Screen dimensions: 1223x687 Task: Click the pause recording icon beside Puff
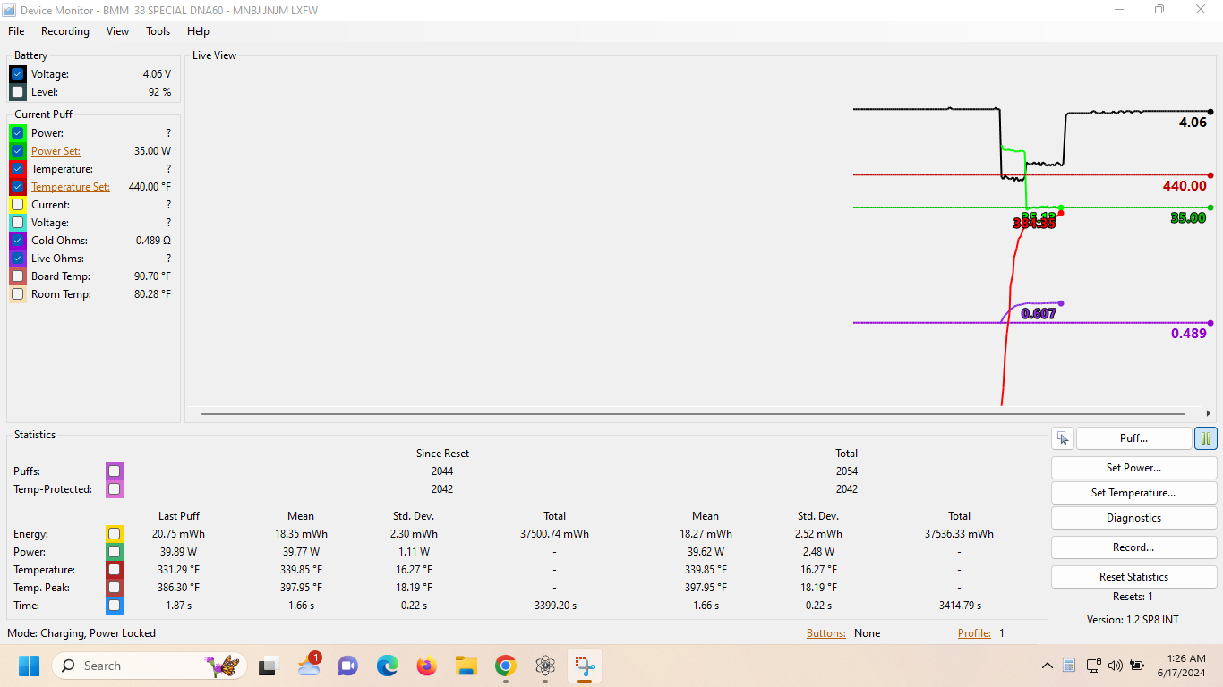click(x=1205, y=438)
